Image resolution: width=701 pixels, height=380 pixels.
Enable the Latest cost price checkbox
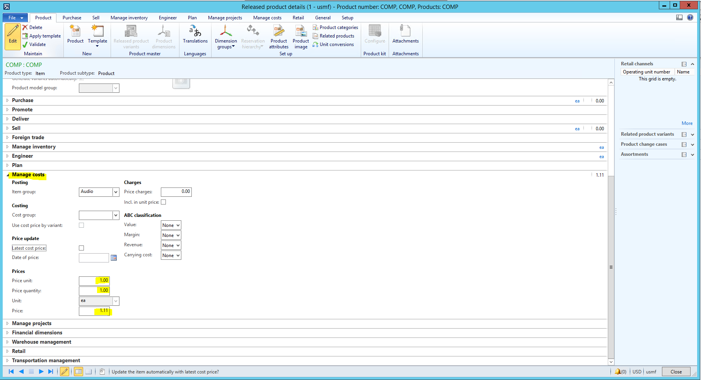81,248
